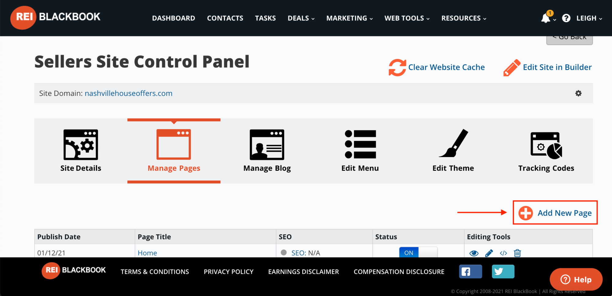
Task: Click the Go Back button
Action: click(x=569, y=40)
